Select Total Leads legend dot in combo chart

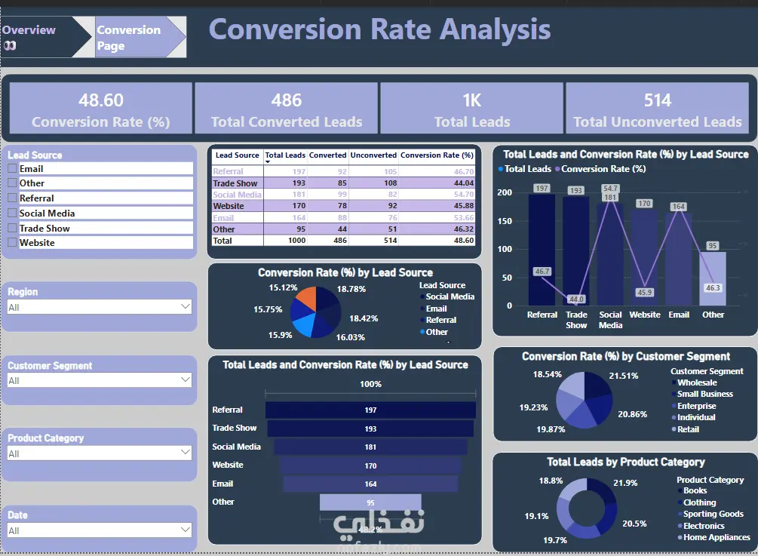click(x=501, y=169)
